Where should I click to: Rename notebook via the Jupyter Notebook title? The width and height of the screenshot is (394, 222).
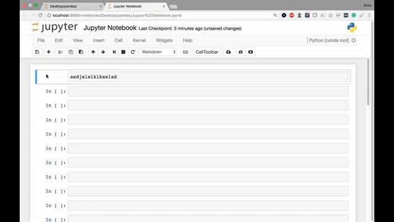click(x=110, y=28)
